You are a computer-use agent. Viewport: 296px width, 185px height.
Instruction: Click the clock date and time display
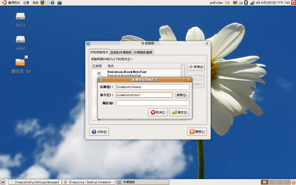(276, 3)
